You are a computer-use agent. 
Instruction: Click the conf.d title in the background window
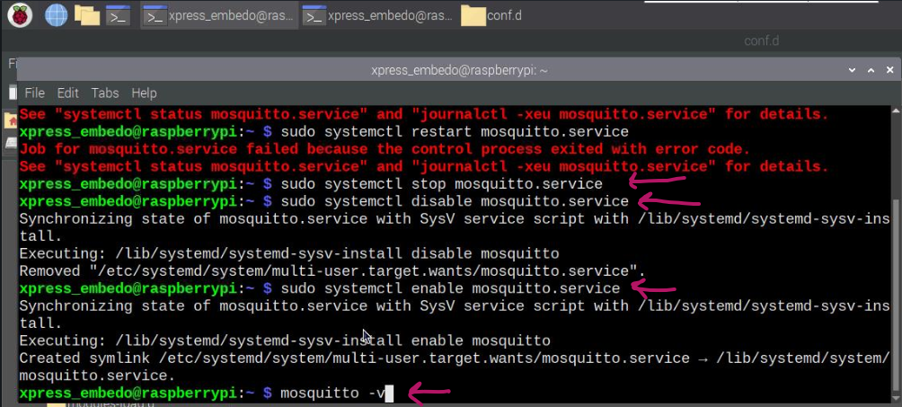[x=762, y=40]
